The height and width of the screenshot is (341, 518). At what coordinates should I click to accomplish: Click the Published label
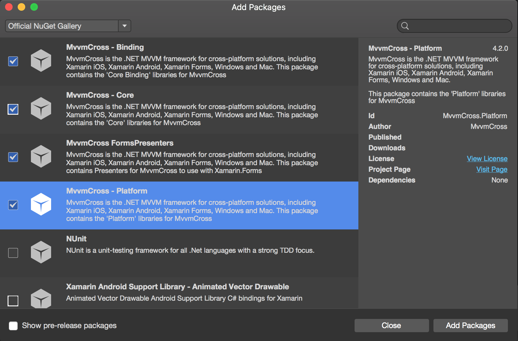point(385,137)
